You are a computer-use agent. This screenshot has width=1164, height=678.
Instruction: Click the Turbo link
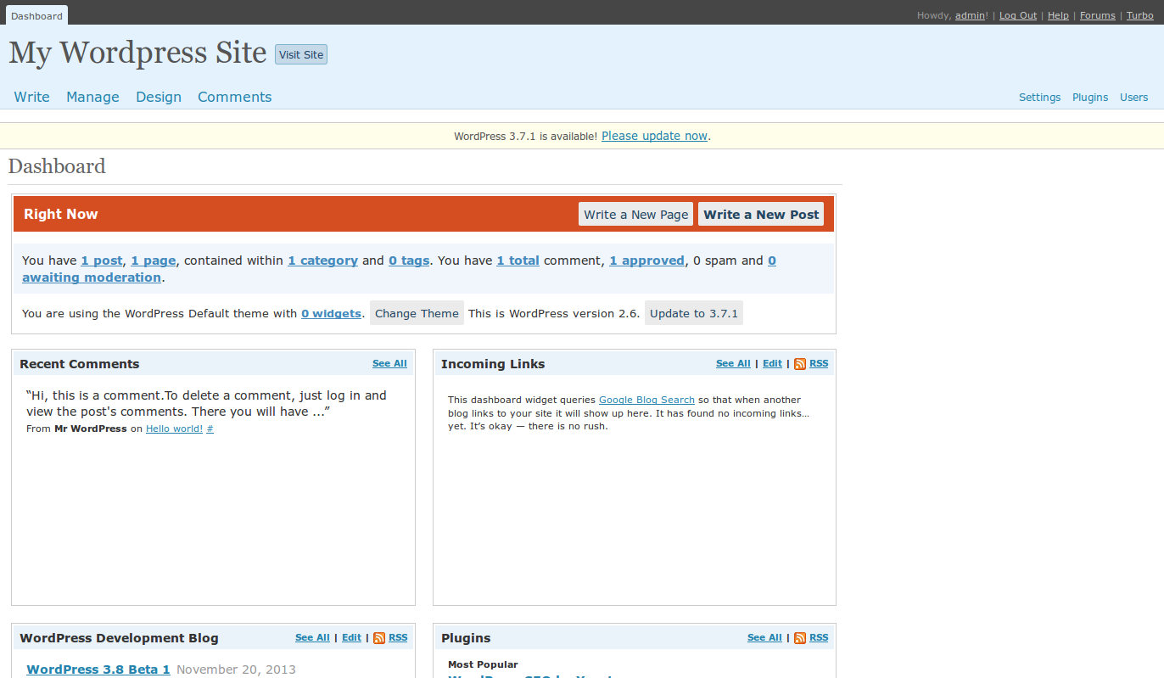click(x=1140, y=15)
